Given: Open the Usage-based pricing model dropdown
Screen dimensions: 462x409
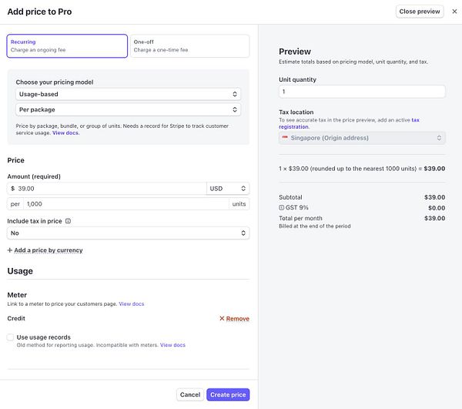Looking at the screenshot, I should (x=128, y=94).
